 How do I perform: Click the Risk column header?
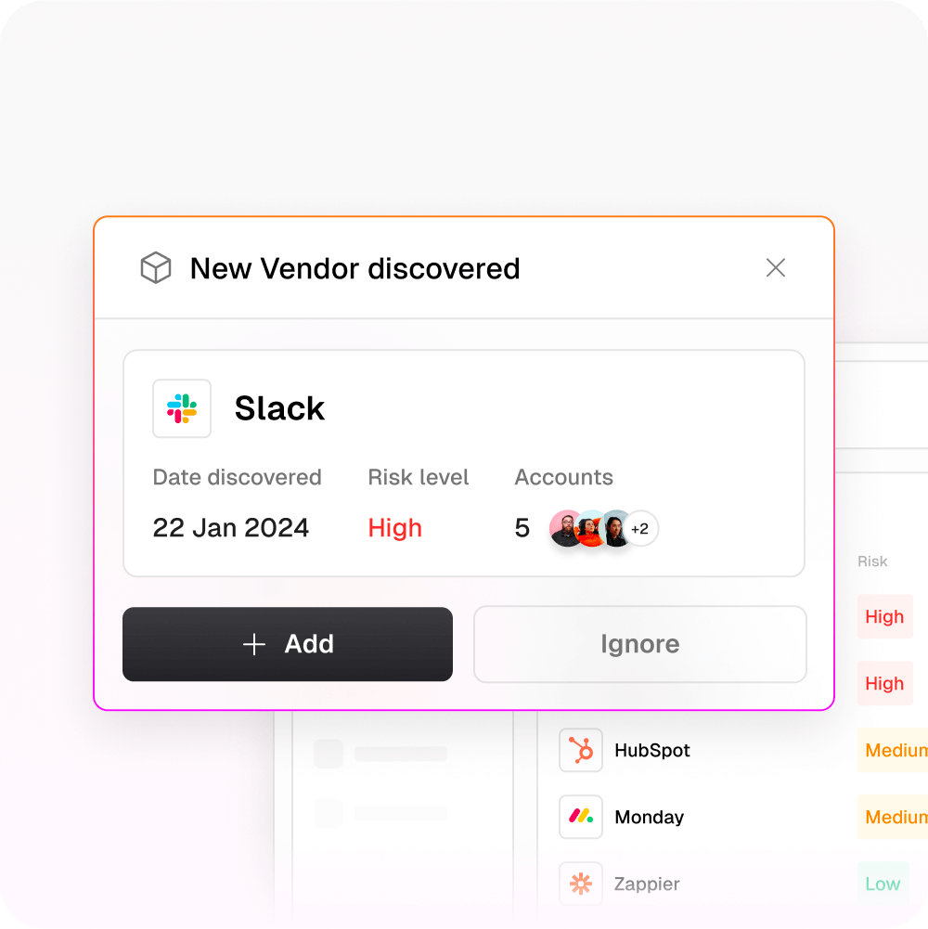[872, 561]
